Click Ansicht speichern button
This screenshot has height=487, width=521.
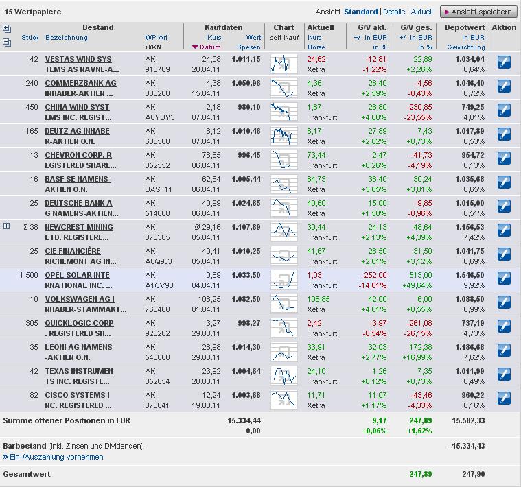point(478,12)
